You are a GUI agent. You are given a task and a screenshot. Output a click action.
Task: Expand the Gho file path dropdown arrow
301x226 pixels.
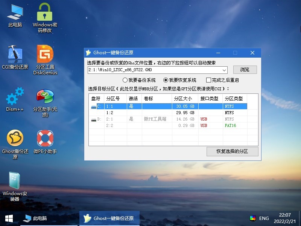(x=224, y=70)
